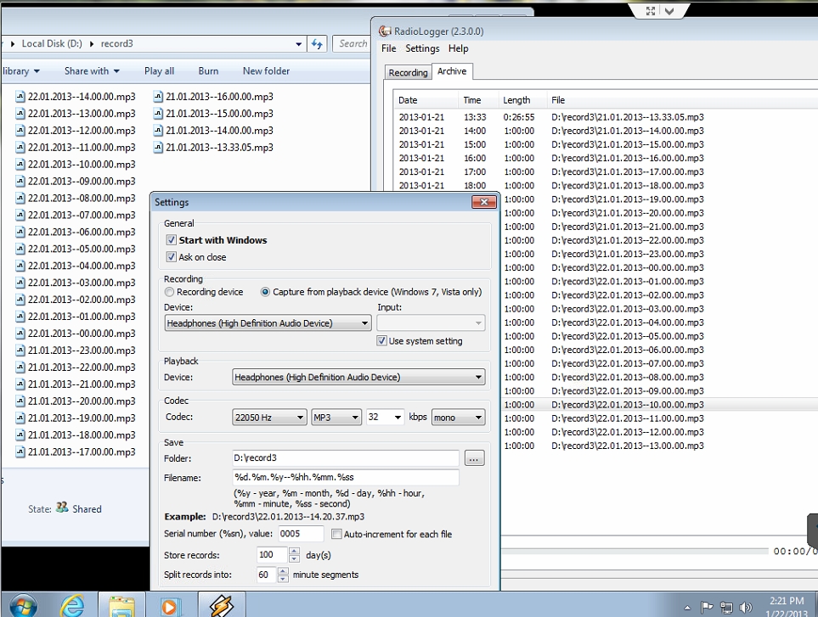Screen dimensions: 818x617
Task: Switch to the Recording tab
Action: pyautogui.click(x=408, y=72)
